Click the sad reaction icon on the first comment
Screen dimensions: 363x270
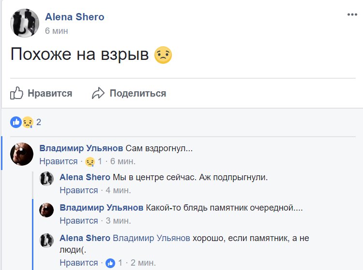90,161
